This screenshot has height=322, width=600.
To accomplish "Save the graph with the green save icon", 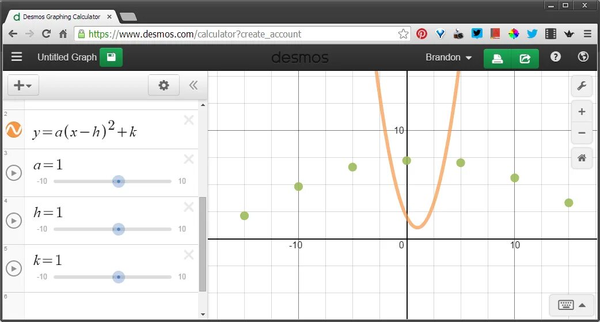I will tap(111, 58).
